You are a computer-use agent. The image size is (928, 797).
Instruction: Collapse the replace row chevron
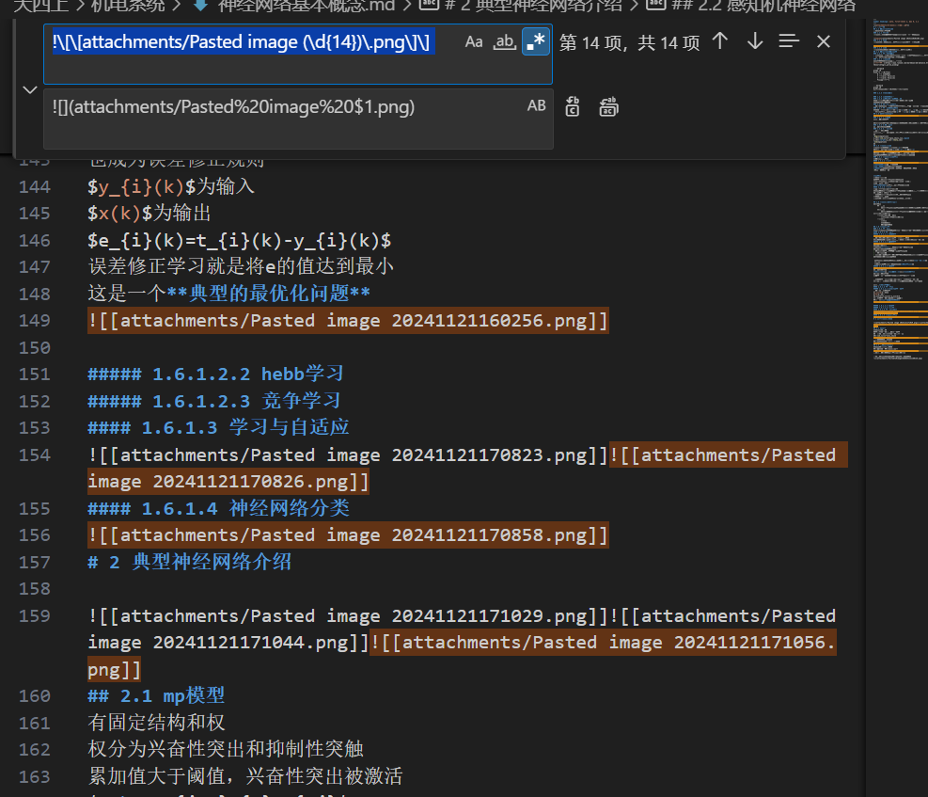tap(29, 90)
